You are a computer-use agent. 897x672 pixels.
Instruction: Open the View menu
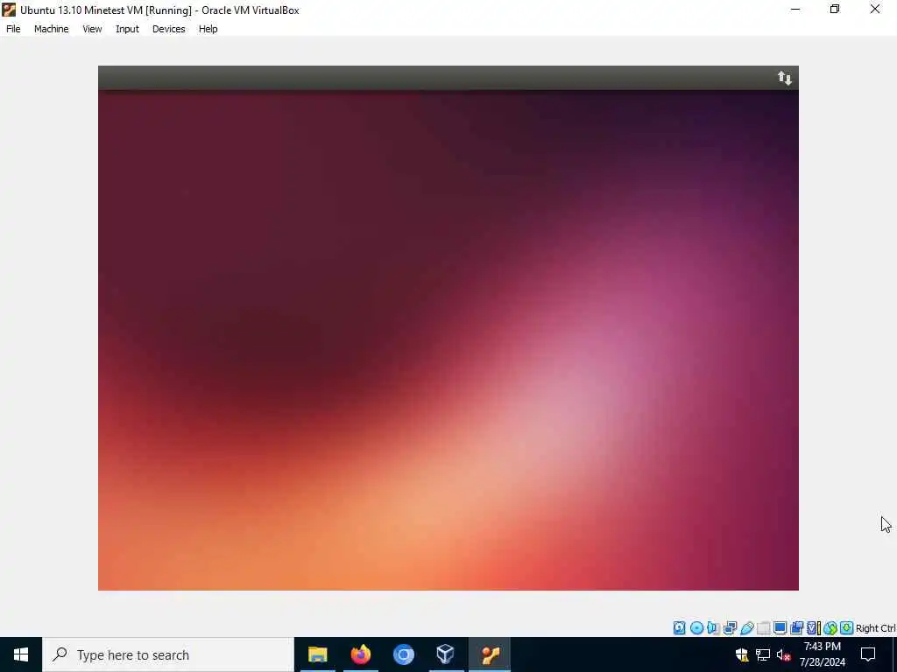(92, 29)
